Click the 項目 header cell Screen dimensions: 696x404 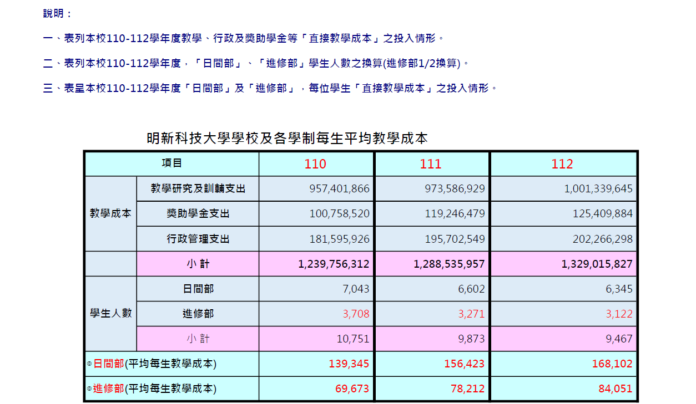tap(172, 163)
